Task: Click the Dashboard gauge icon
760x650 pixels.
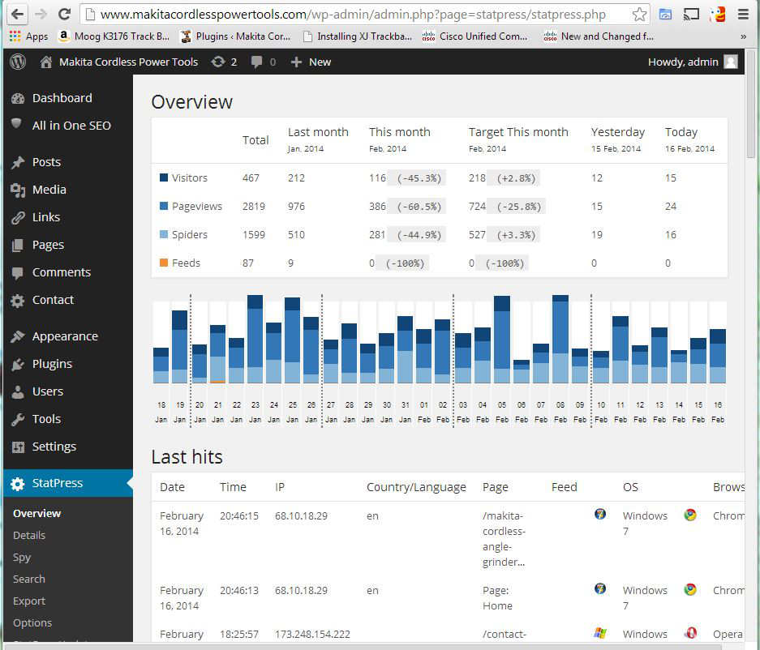Action: click(x=18, y=98)
